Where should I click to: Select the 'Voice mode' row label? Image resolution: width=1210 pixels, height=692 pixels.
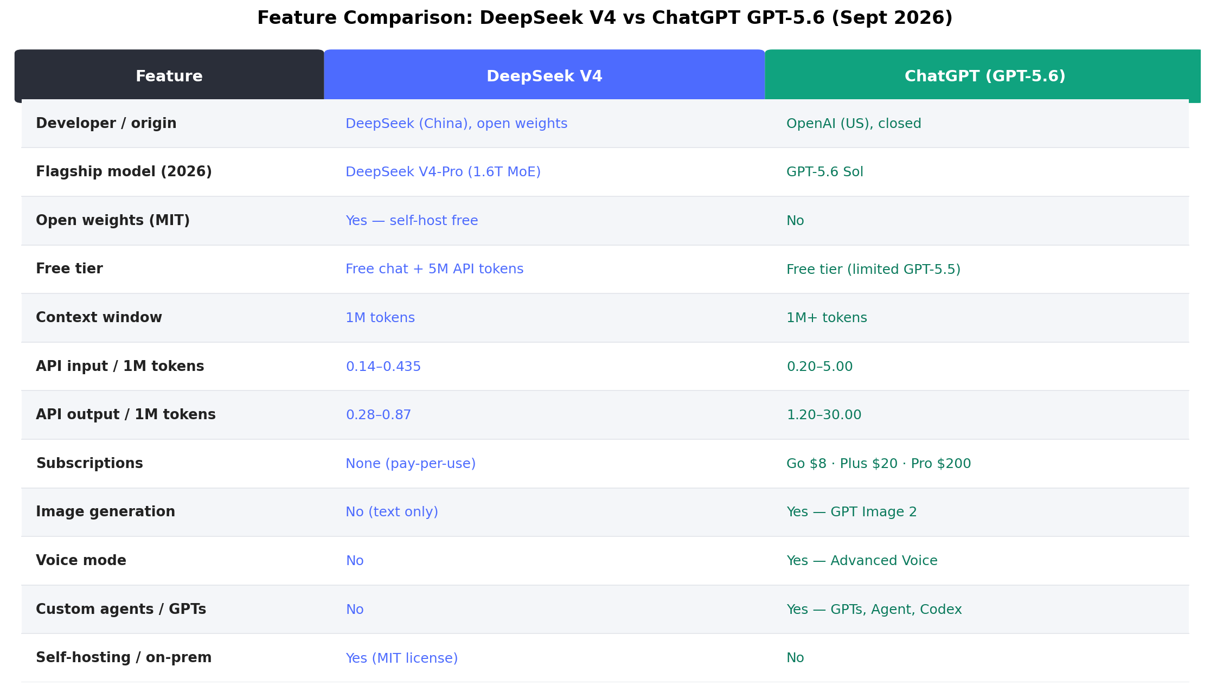(x=81, y=561)
